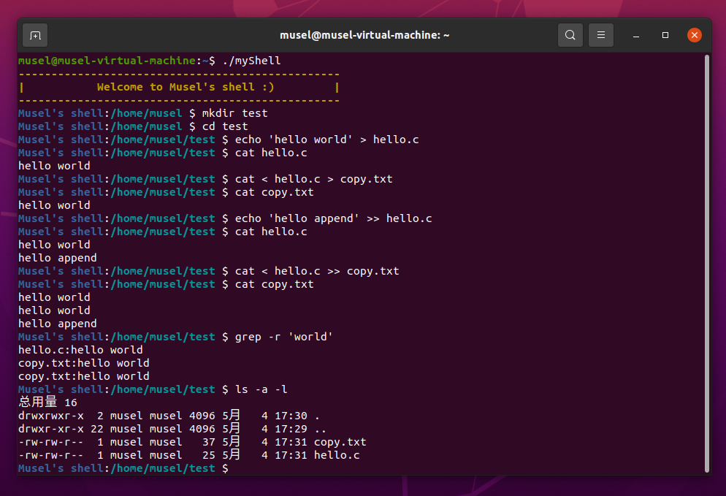726x496 pixels.
Task: Open the terminal search tool
Action: 570,35
